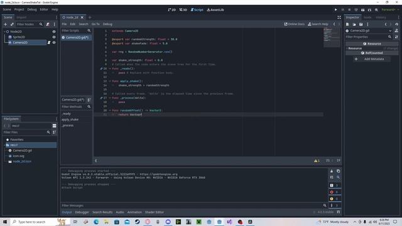Click warning indicator in script status bar
This screenshot has width=402, height=226.
[317, 161]
